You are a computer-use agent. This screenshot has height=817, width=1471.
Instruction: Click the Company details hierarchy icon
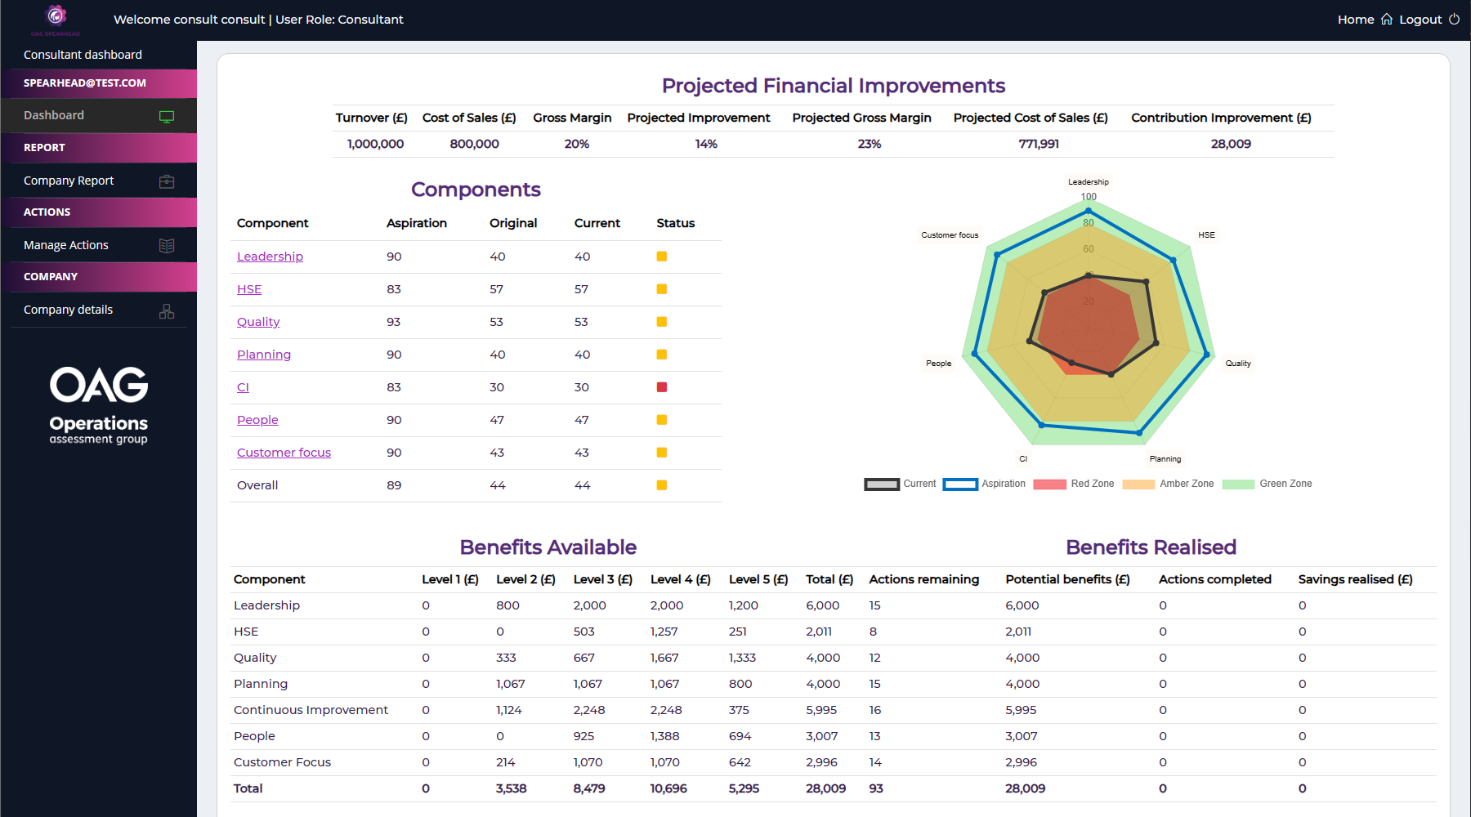coord(167,311)
